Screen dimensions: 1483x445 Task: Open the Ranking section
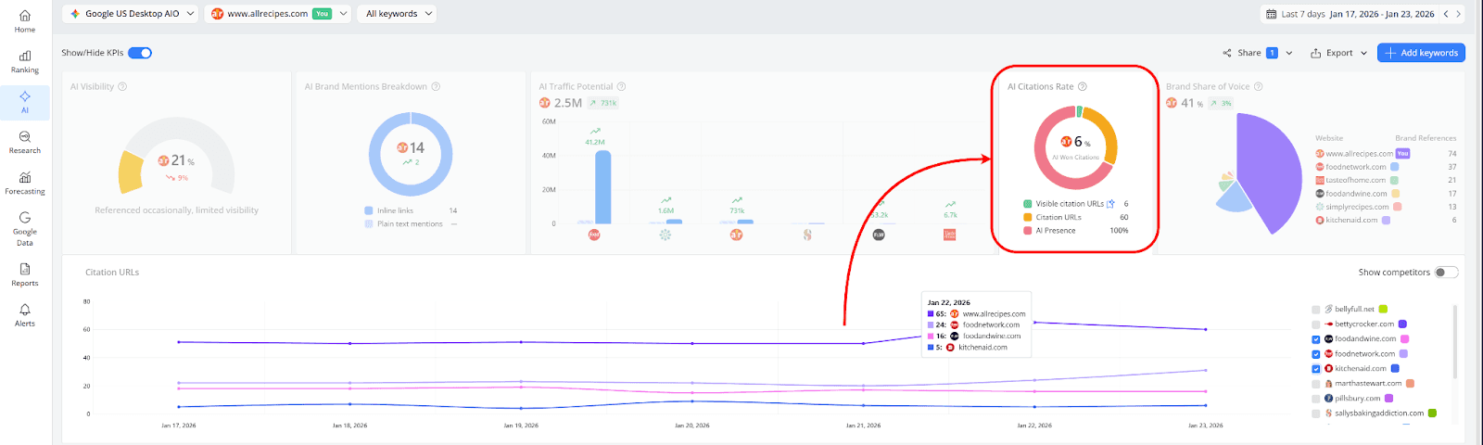pos(25,61)
